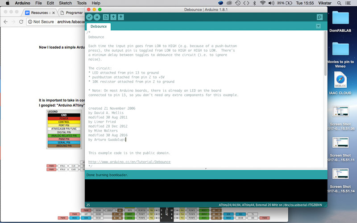Click the red POWER legend swatch in webpage
The height and width of the screenshot is (223, 357).
pos(64,119)
